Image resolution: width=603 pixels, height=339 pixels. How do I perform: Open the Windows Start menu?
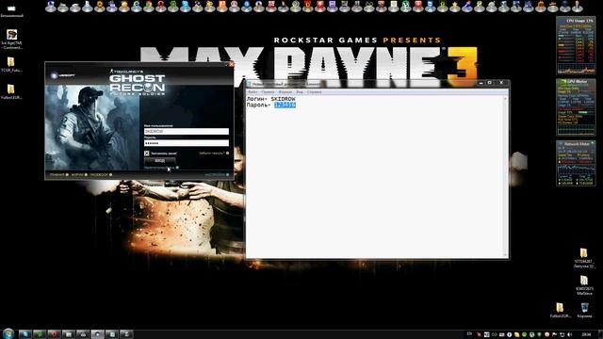(8, 333)
